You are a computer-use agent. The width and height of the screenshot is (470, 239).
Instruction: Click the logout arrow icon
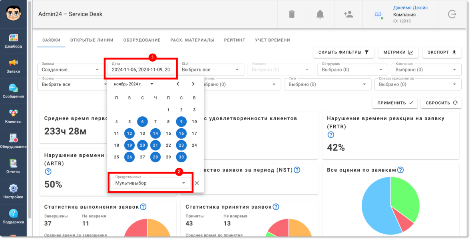452,14
